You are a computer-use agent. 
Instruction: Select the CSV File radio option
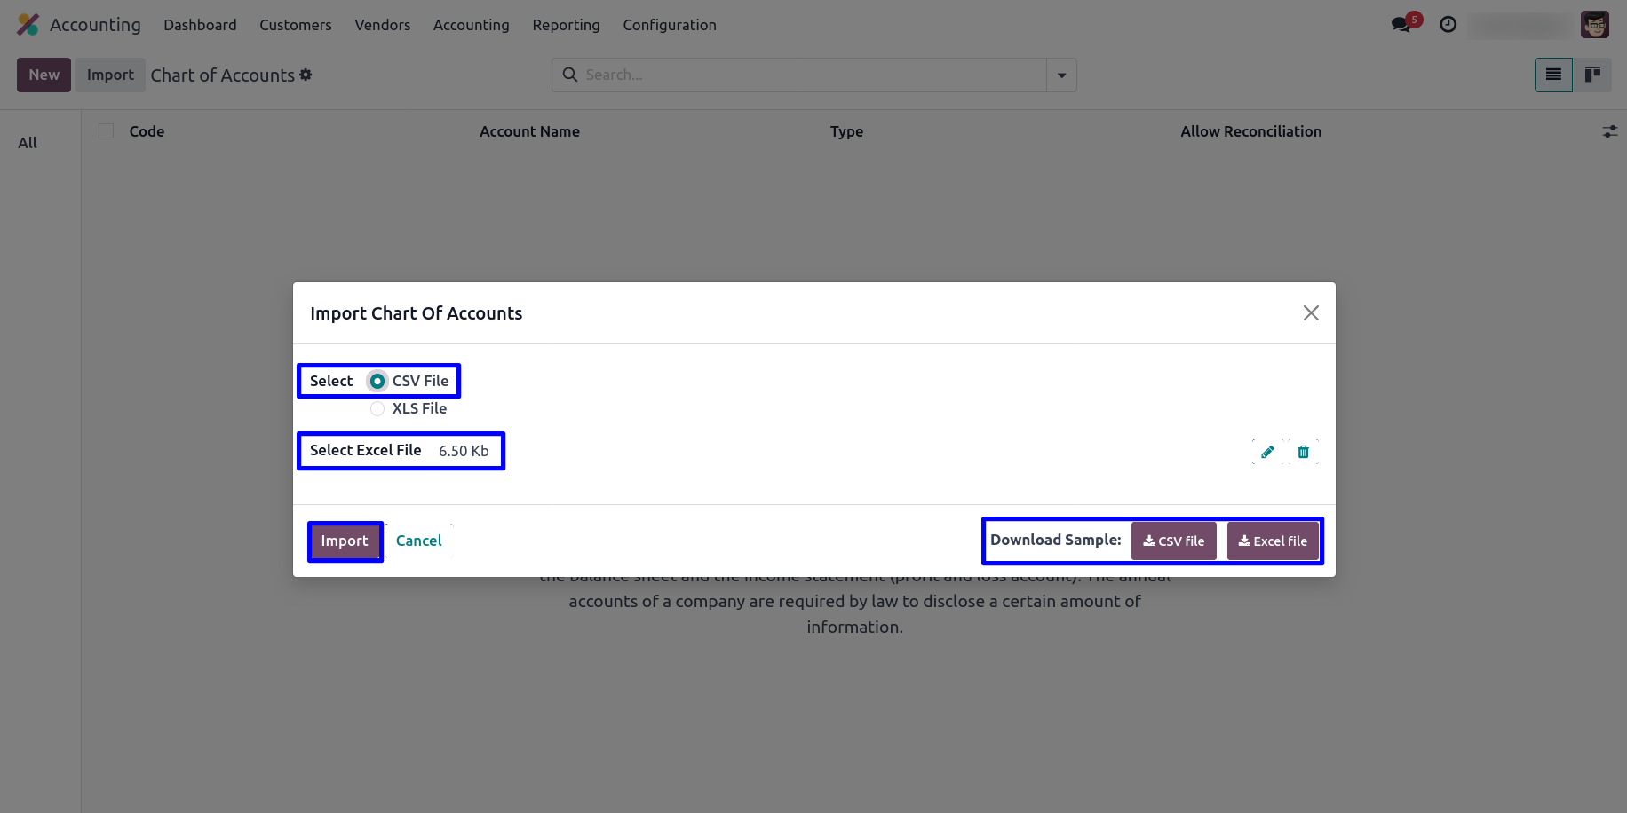click(377, 381)
